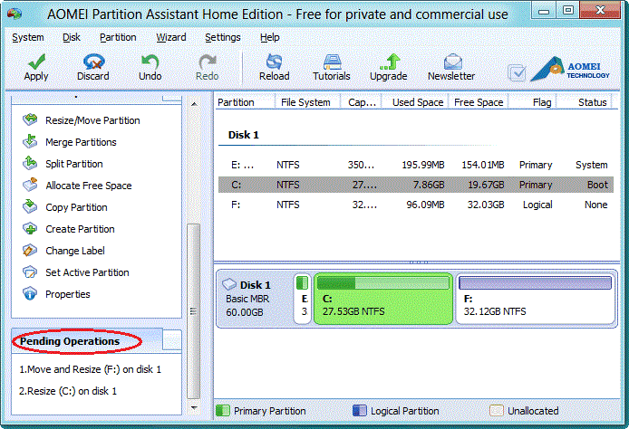Select the small E: block in disk map
This screenshot has width=629, height=429.
tap(303, 299)
